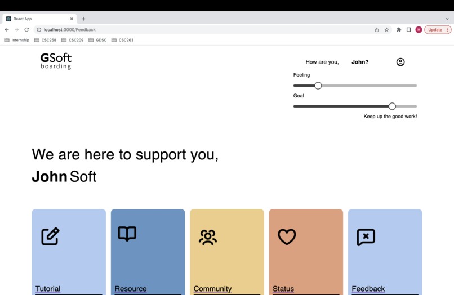Open the CSC258 bookmark folder
The height and width of the screenshot is (295, 454).
point(45,40)
